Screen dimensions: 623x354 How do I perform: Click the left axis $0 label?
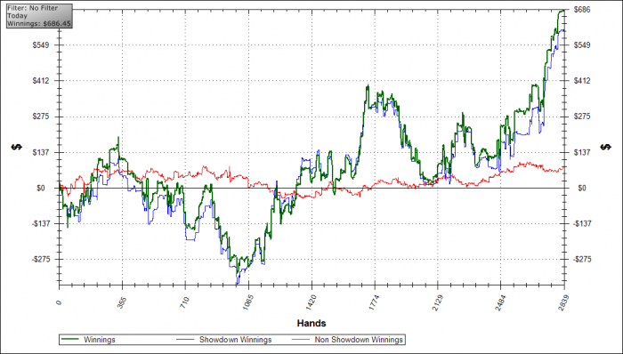[x=41, y=188]
